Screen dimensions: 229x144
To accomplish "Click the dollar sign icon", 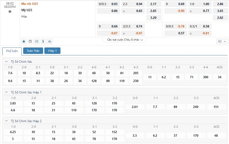I will coord(43,41).
